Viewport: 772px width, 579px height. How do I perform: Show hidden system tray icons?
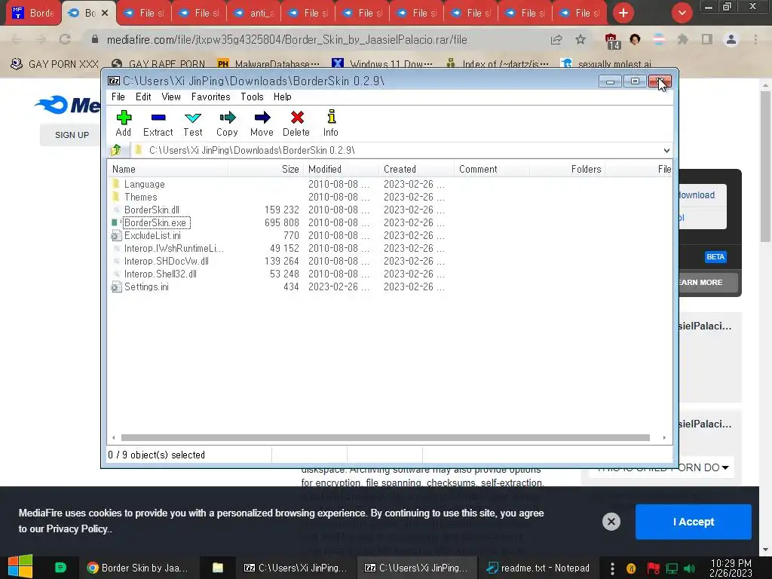[x=612, y=568]
